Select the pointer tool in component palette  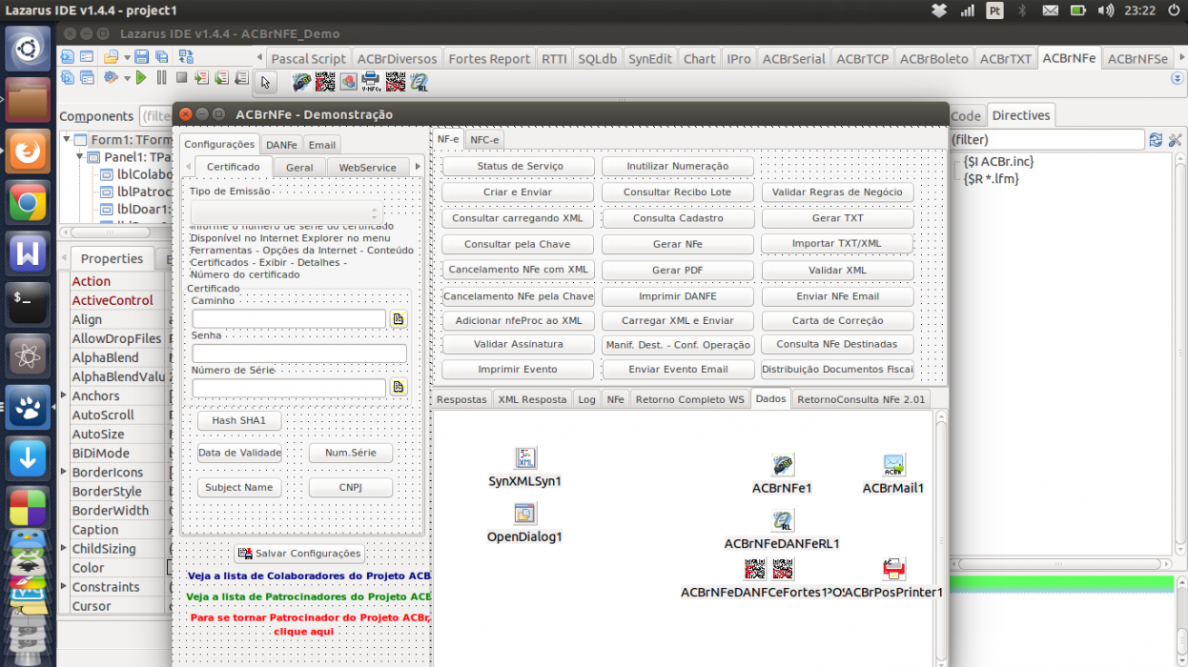[x=266, y=82]
